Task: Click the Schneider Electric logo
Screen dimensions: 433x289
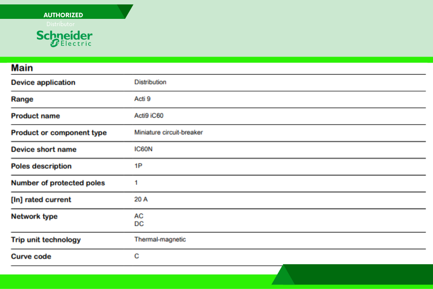Action: click(x=64, y=39)
